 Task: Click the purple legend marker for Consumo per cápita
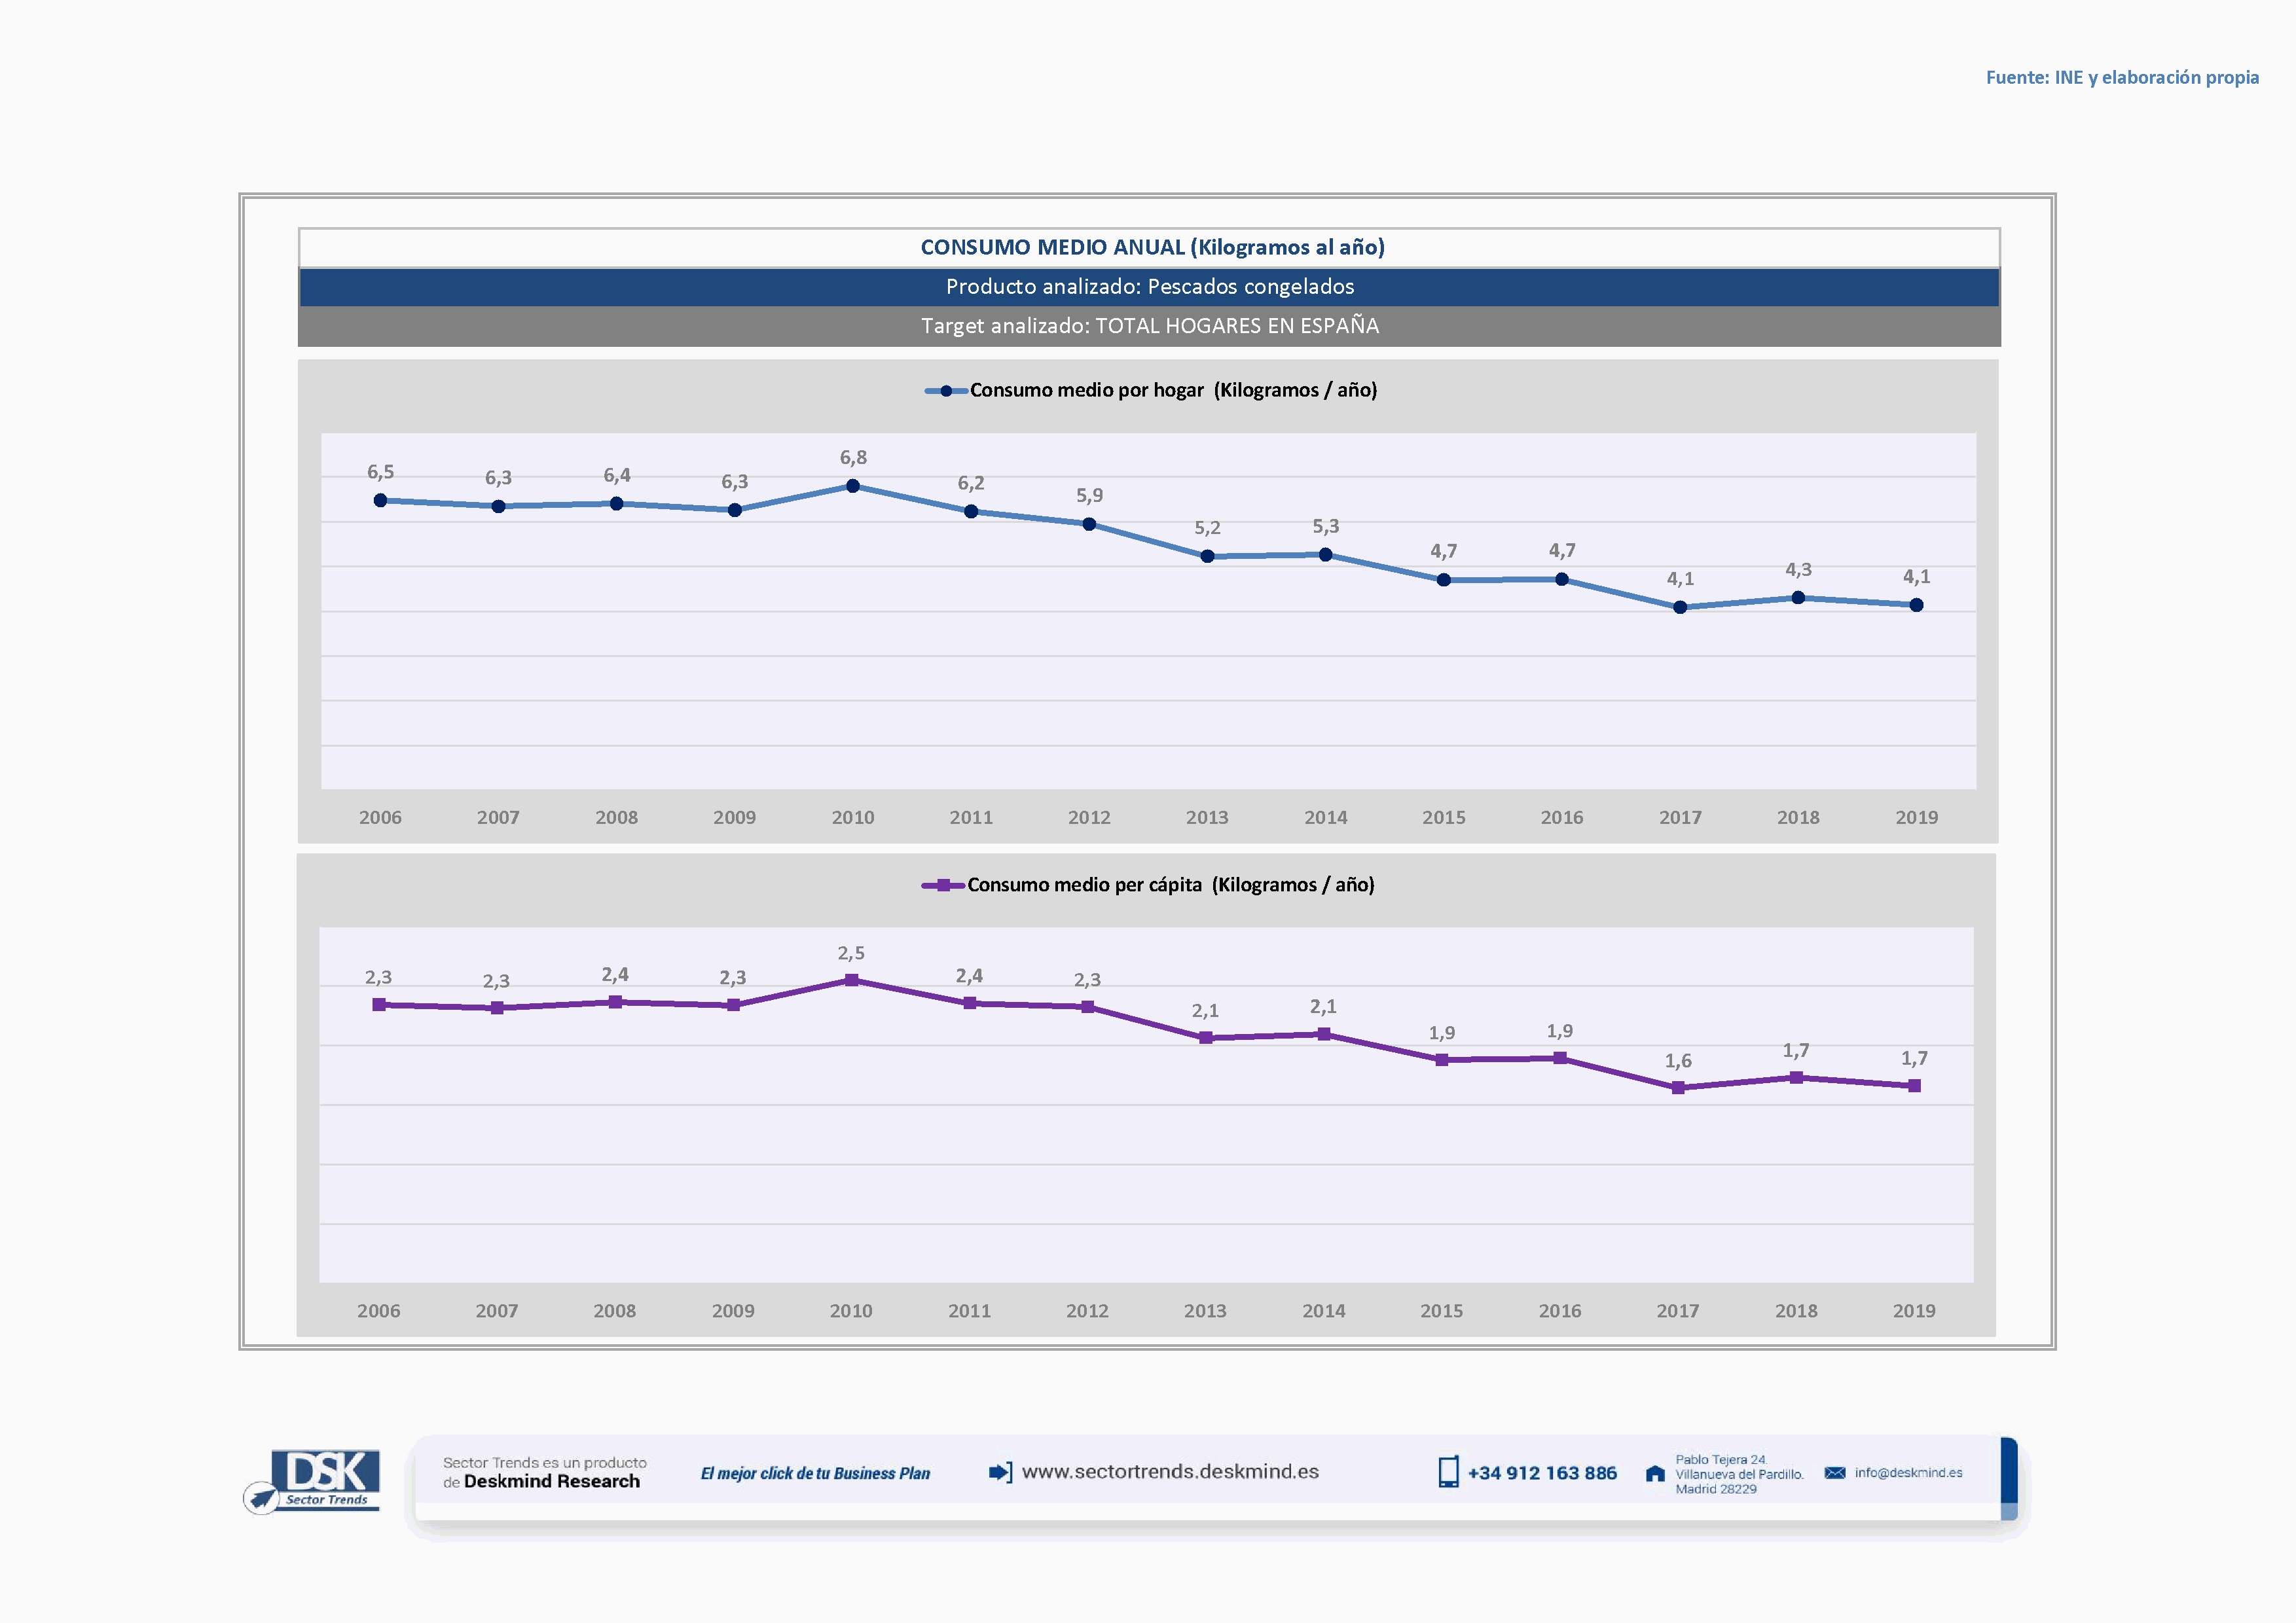click(943, 885)
